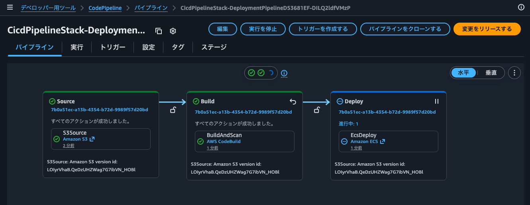Open CodePipeline breadcrumb link
Image resolution: width=530 pixels, height=205 pixels.
[x=105, y=8]
